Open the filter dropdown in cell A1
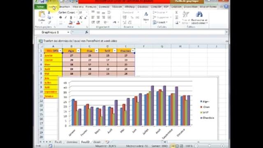Viewport: 263px width, 148px height. (x=60, y=51)
